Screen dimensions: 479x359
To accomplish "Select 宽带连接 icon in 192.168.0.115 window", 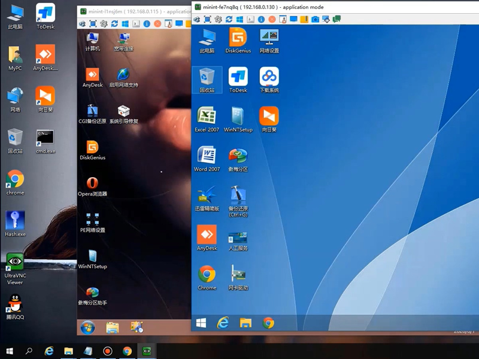I will pyautogui.click(x=124, y=41).
